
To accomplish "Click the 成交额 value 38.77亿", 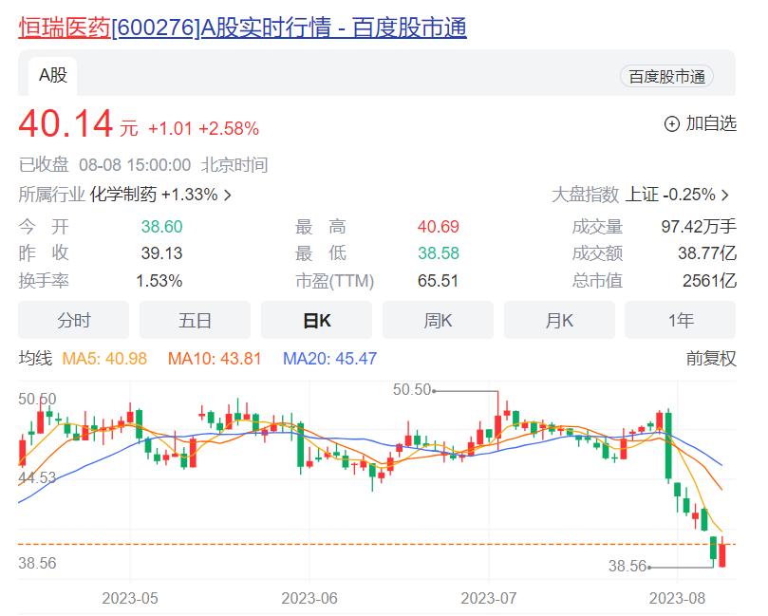I will pos(707,253).
